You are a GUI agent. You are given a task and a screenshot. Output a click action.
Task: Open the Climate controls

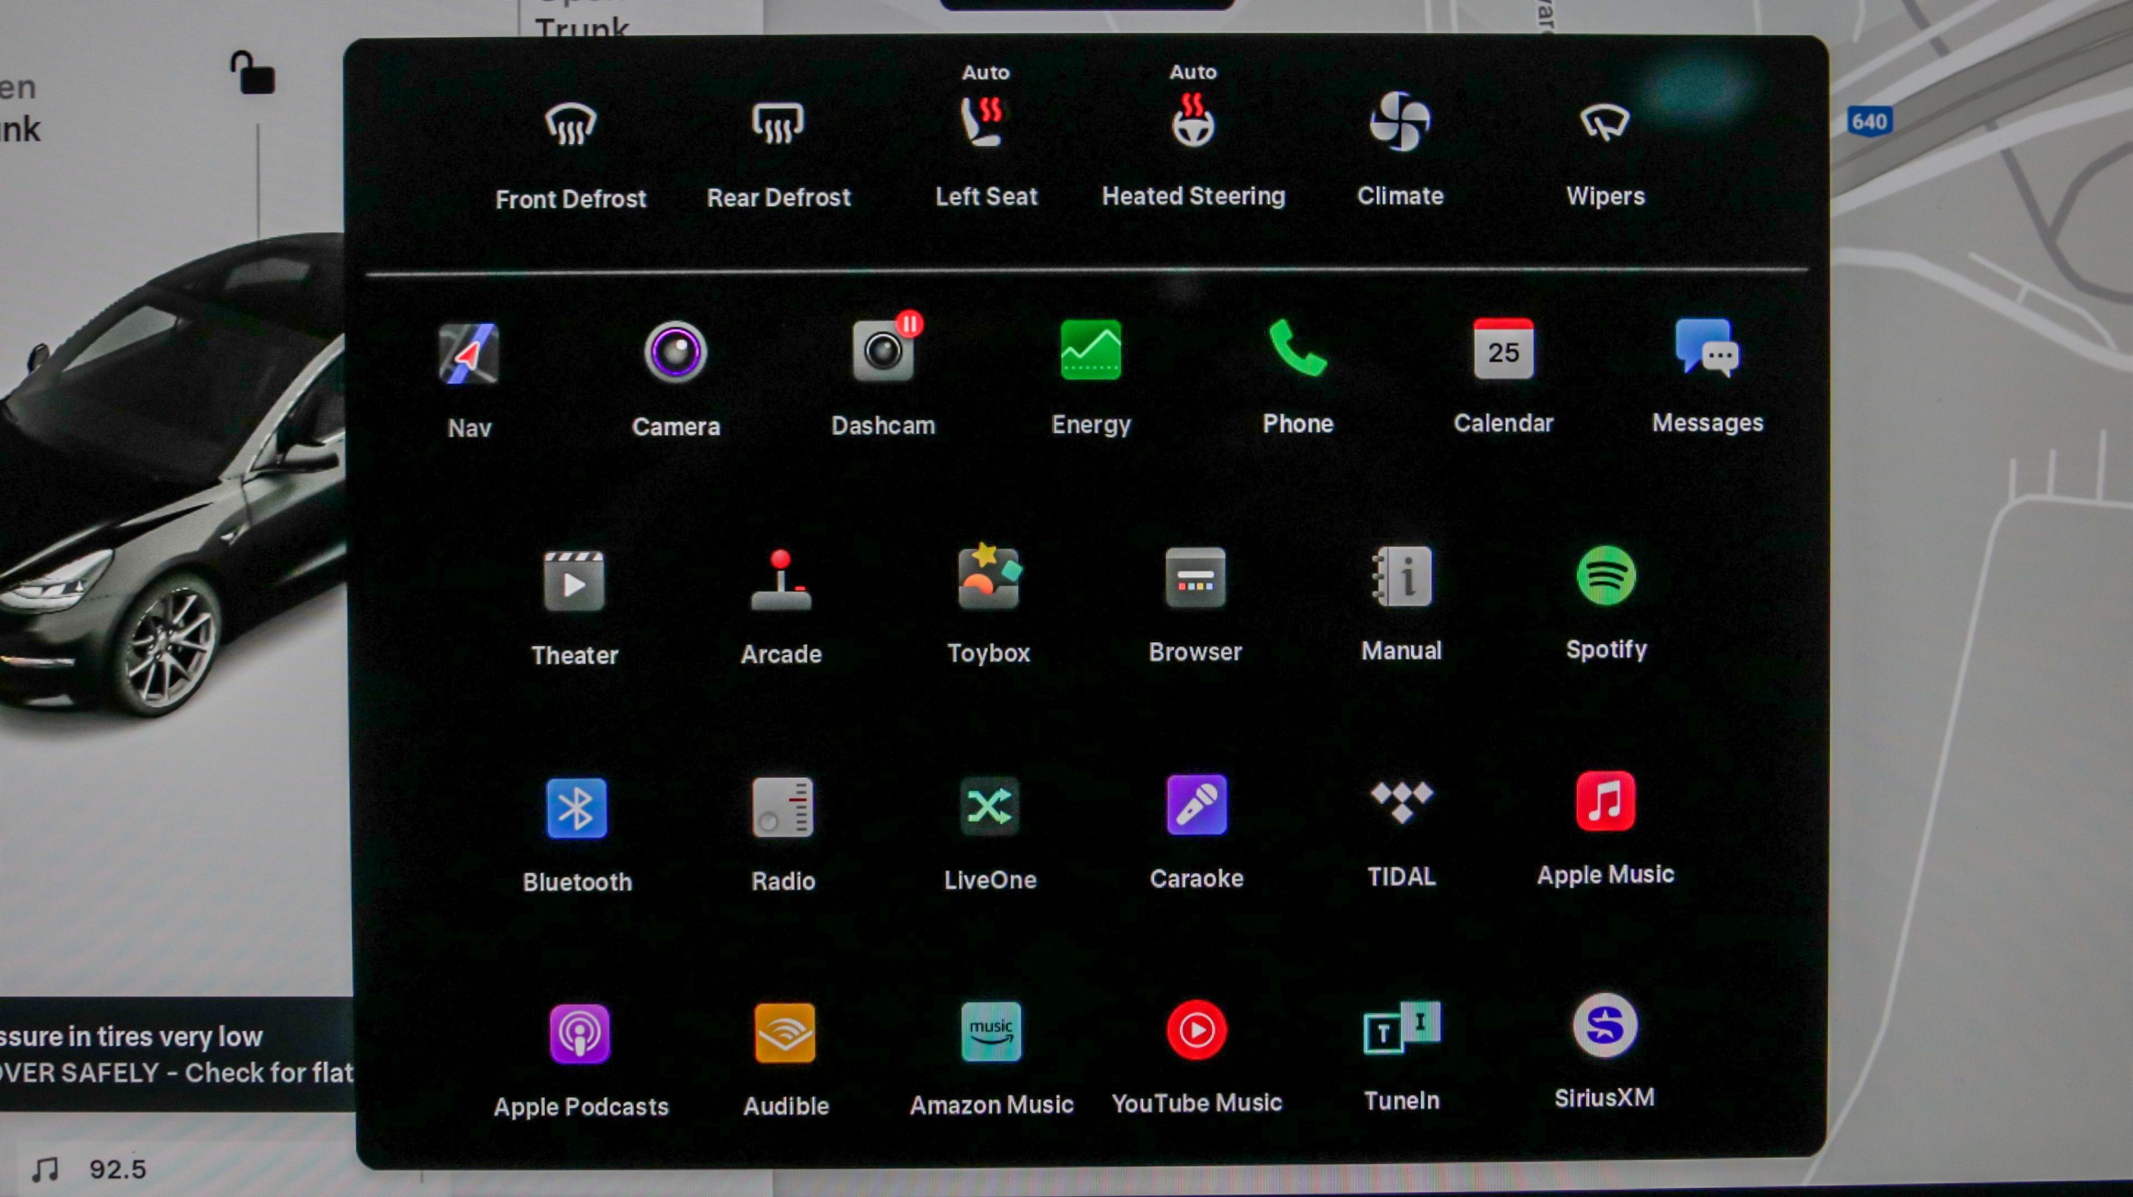pyautogui.click(x=1399, y=123)
